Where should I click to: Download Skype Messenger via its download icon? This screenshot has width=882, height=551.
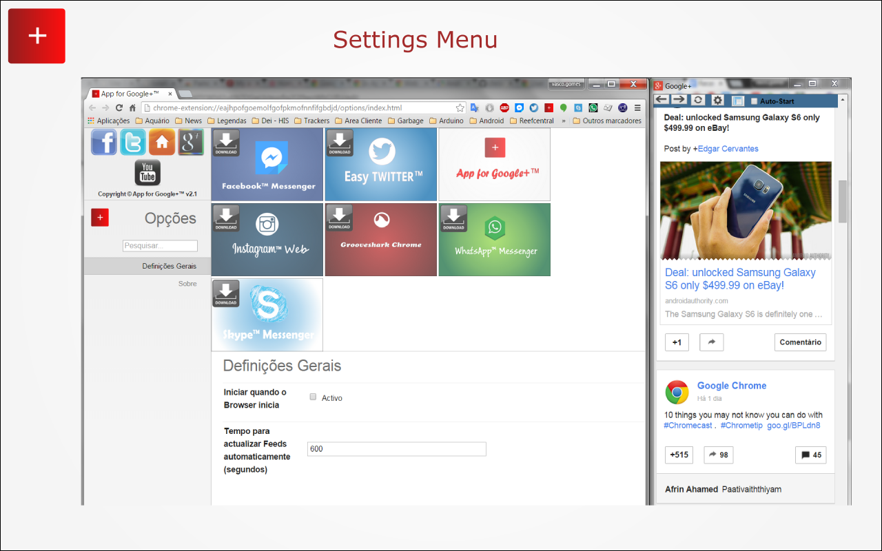point(226,293)
